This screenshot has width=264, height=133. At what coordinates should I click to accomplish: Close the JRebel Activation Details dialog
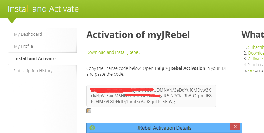point(235,127)
